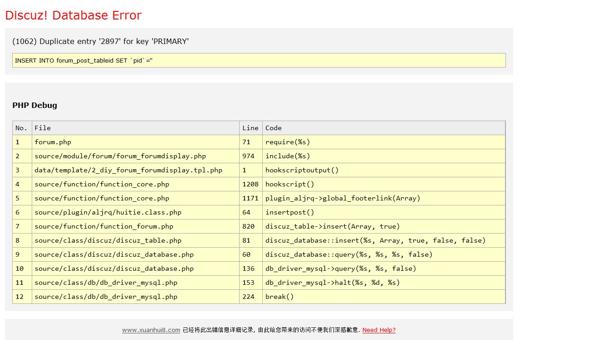
Task: Click the db_driver_mysql->query code cell
Action: click(x=384, y=268)
